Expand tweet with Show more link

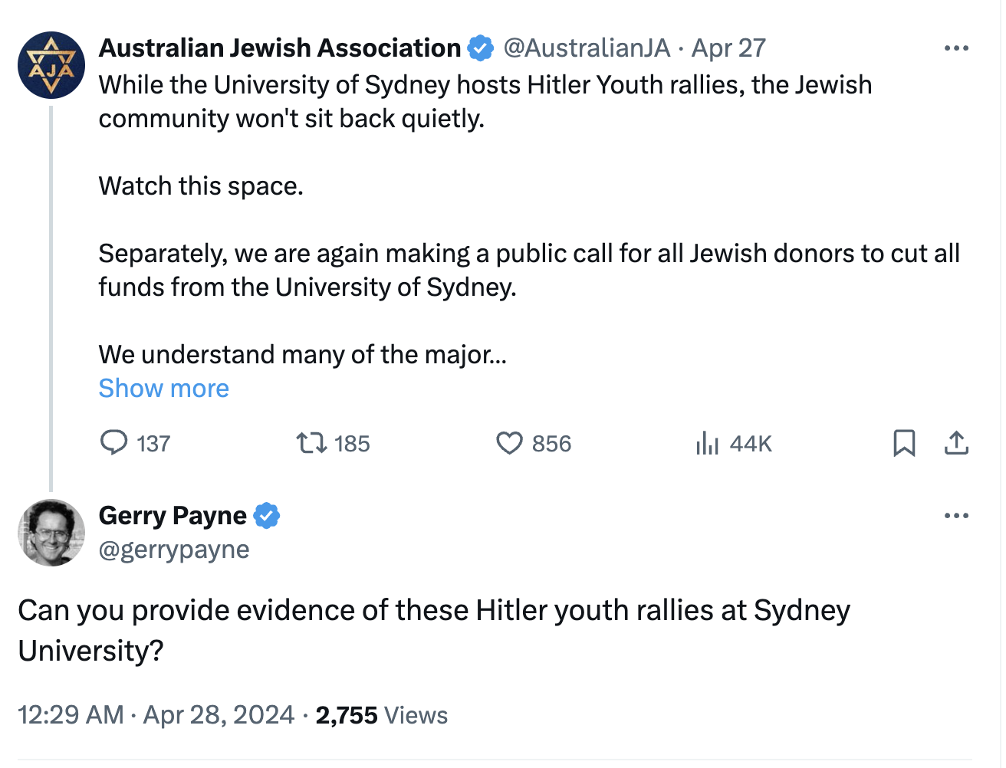click(163, 389)
